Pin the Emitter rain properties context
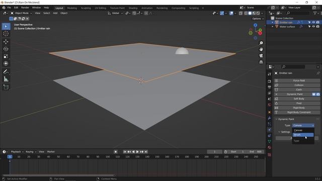 318,73
